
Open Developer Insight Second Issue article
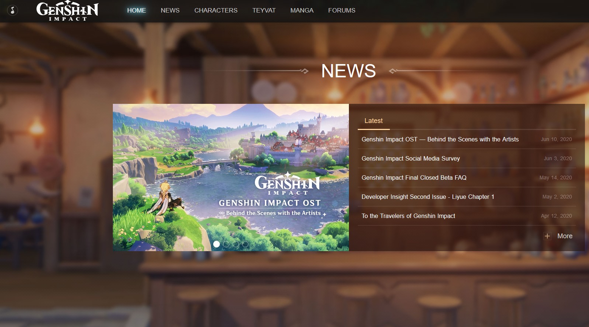[x=428, y=197]
